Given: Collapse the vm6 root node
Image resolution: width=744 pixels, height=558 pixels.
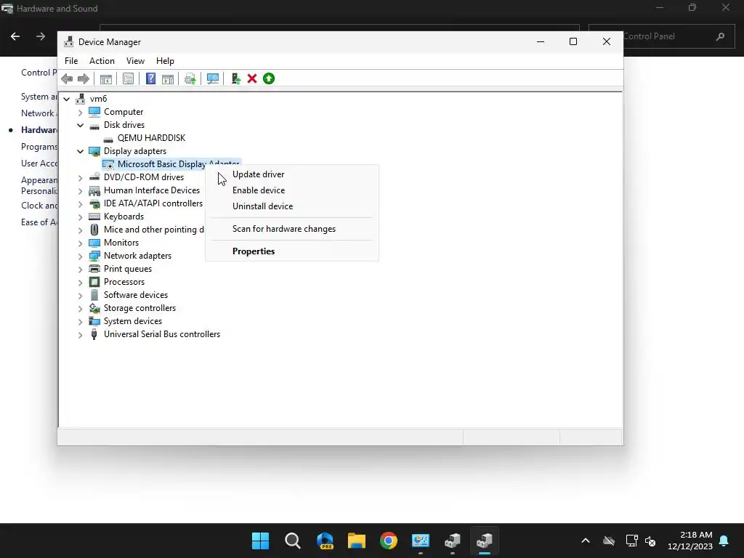Looking at the screenshot, I should 66,99.
